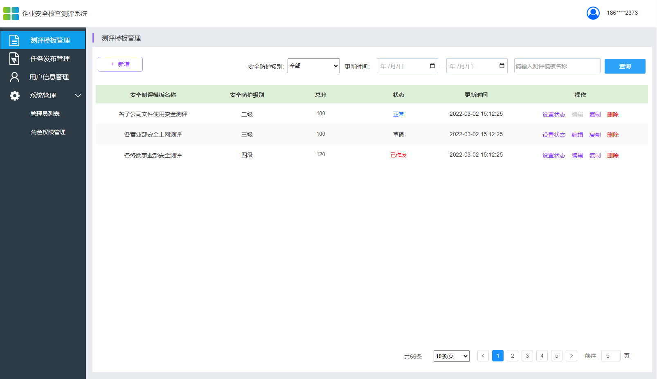This screenshot has width=657, height=379.
Task: Select page 4 in pagination
Action: coord(542,356)
